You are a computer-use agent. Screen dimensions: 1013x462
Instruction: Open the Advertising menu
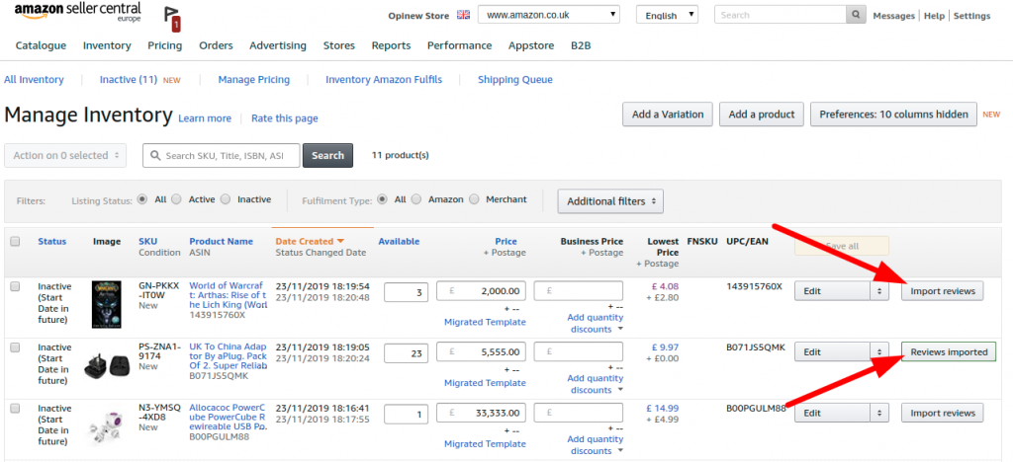tap(278, 45)
